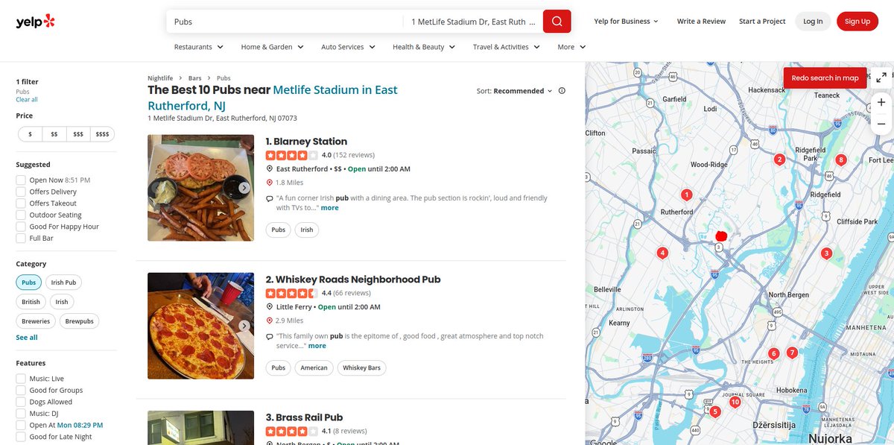Toggle Outdoor Seating filter
The height and width of the screenshot is (445, 894).
pos(21,215)
